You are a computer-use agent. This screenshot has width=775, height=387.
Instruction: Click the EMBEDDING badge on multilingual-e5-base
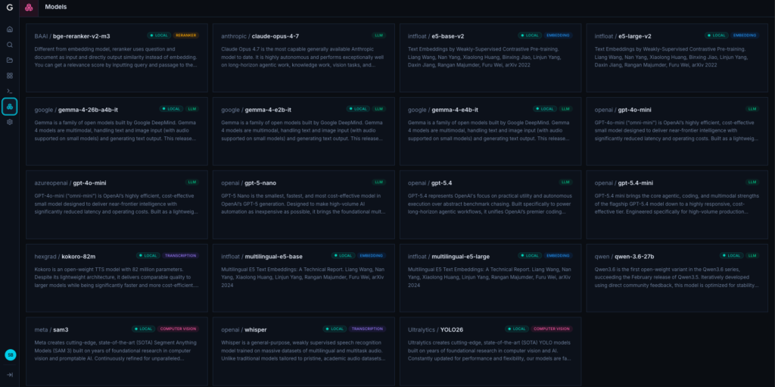pos(372,256)
